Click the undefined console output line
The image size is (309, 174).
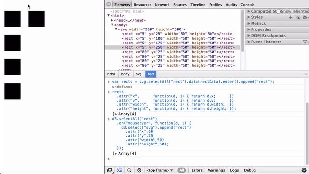(x=122, y=87)
